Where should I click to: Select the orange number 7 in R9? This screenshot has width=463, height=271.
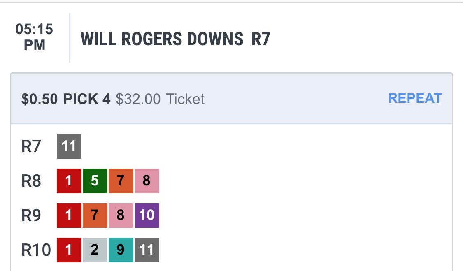pos(95,215)
